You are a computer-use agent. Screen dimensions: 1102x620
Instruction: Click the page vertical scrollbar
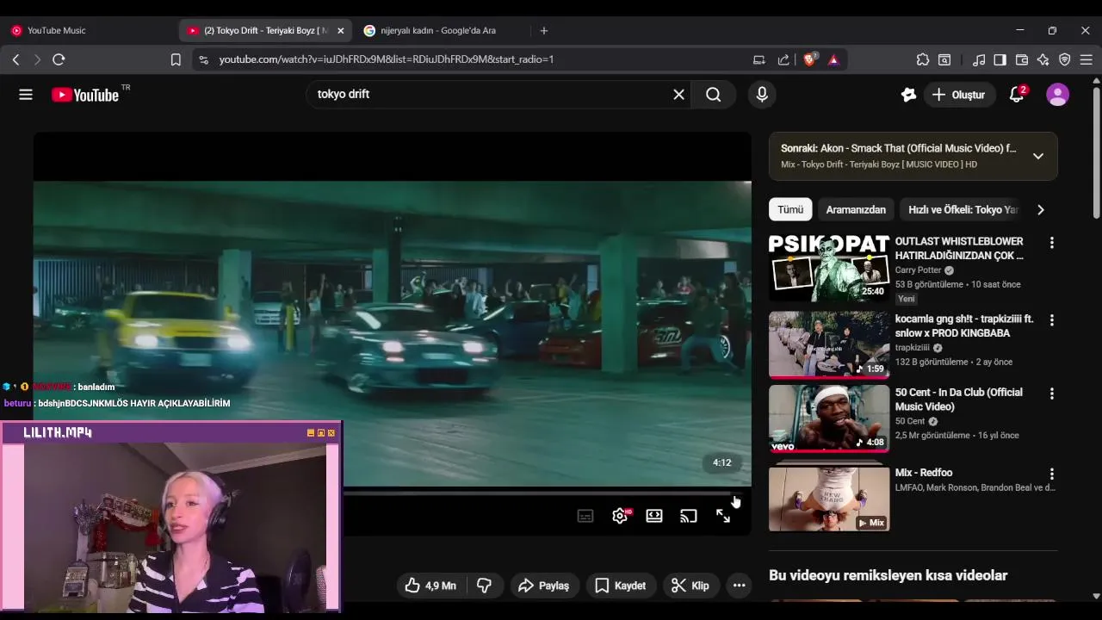coord(1096,151)
